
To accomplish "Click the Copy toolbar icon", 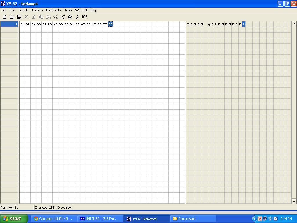I will pyautogui.click(x=41, y=17).
